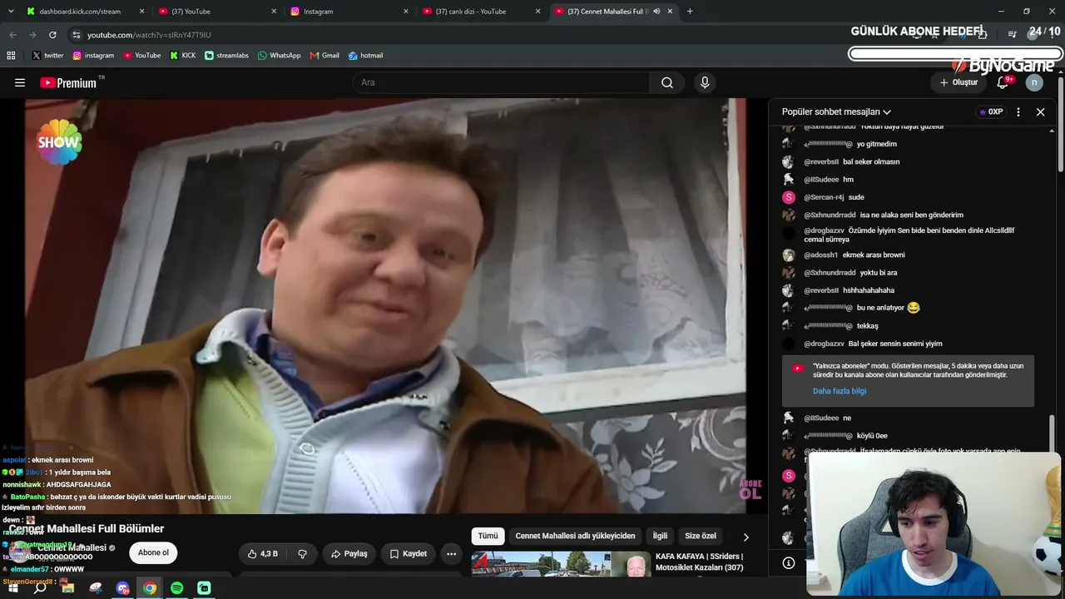Share the video via Paylaş
The width and height of the screenshot is (1065, 599).
[349, 553]
